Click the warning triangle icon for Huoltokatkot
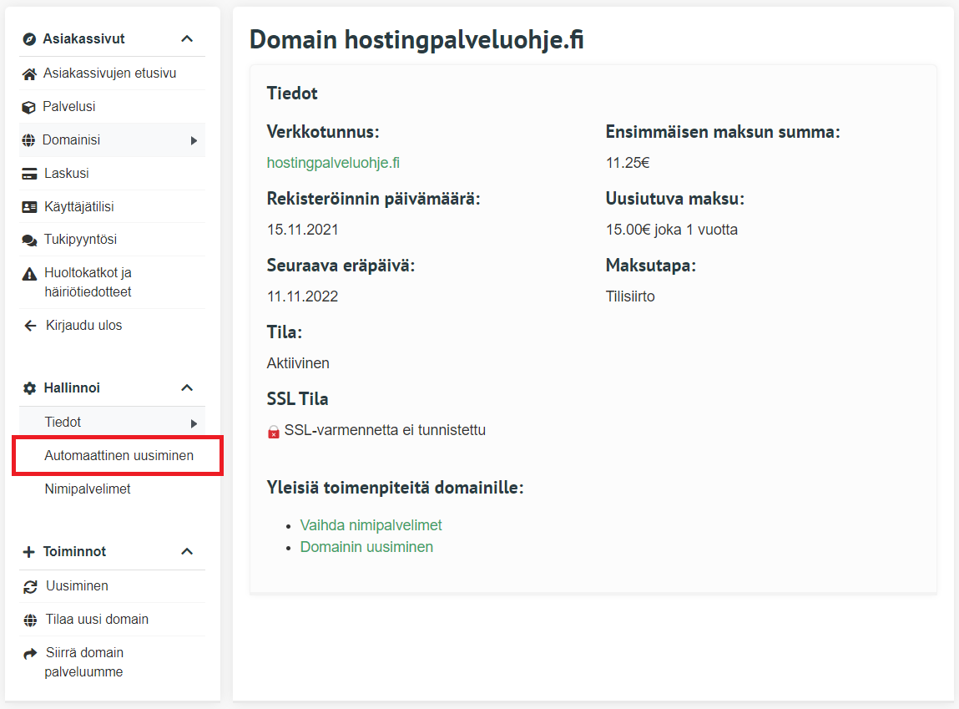This screenshot has height=709, width=959. click(x=29, y=273)
